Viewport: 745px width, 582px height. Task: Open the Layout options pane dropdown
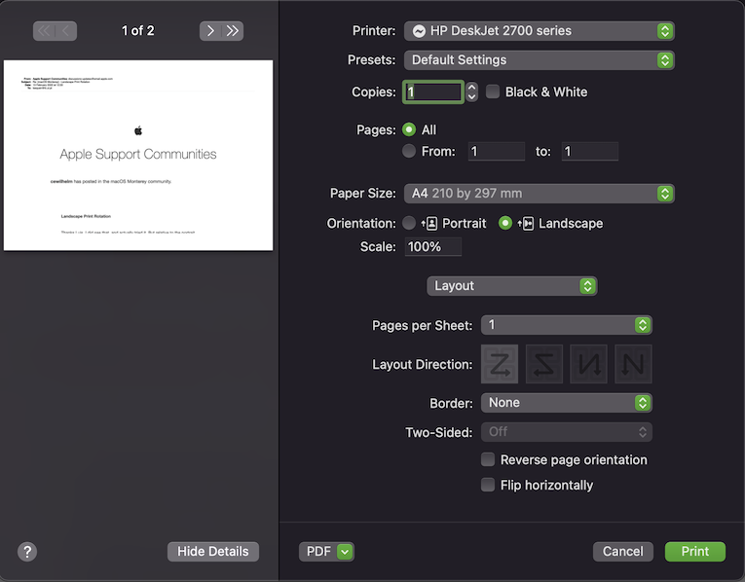pos(511,286)
